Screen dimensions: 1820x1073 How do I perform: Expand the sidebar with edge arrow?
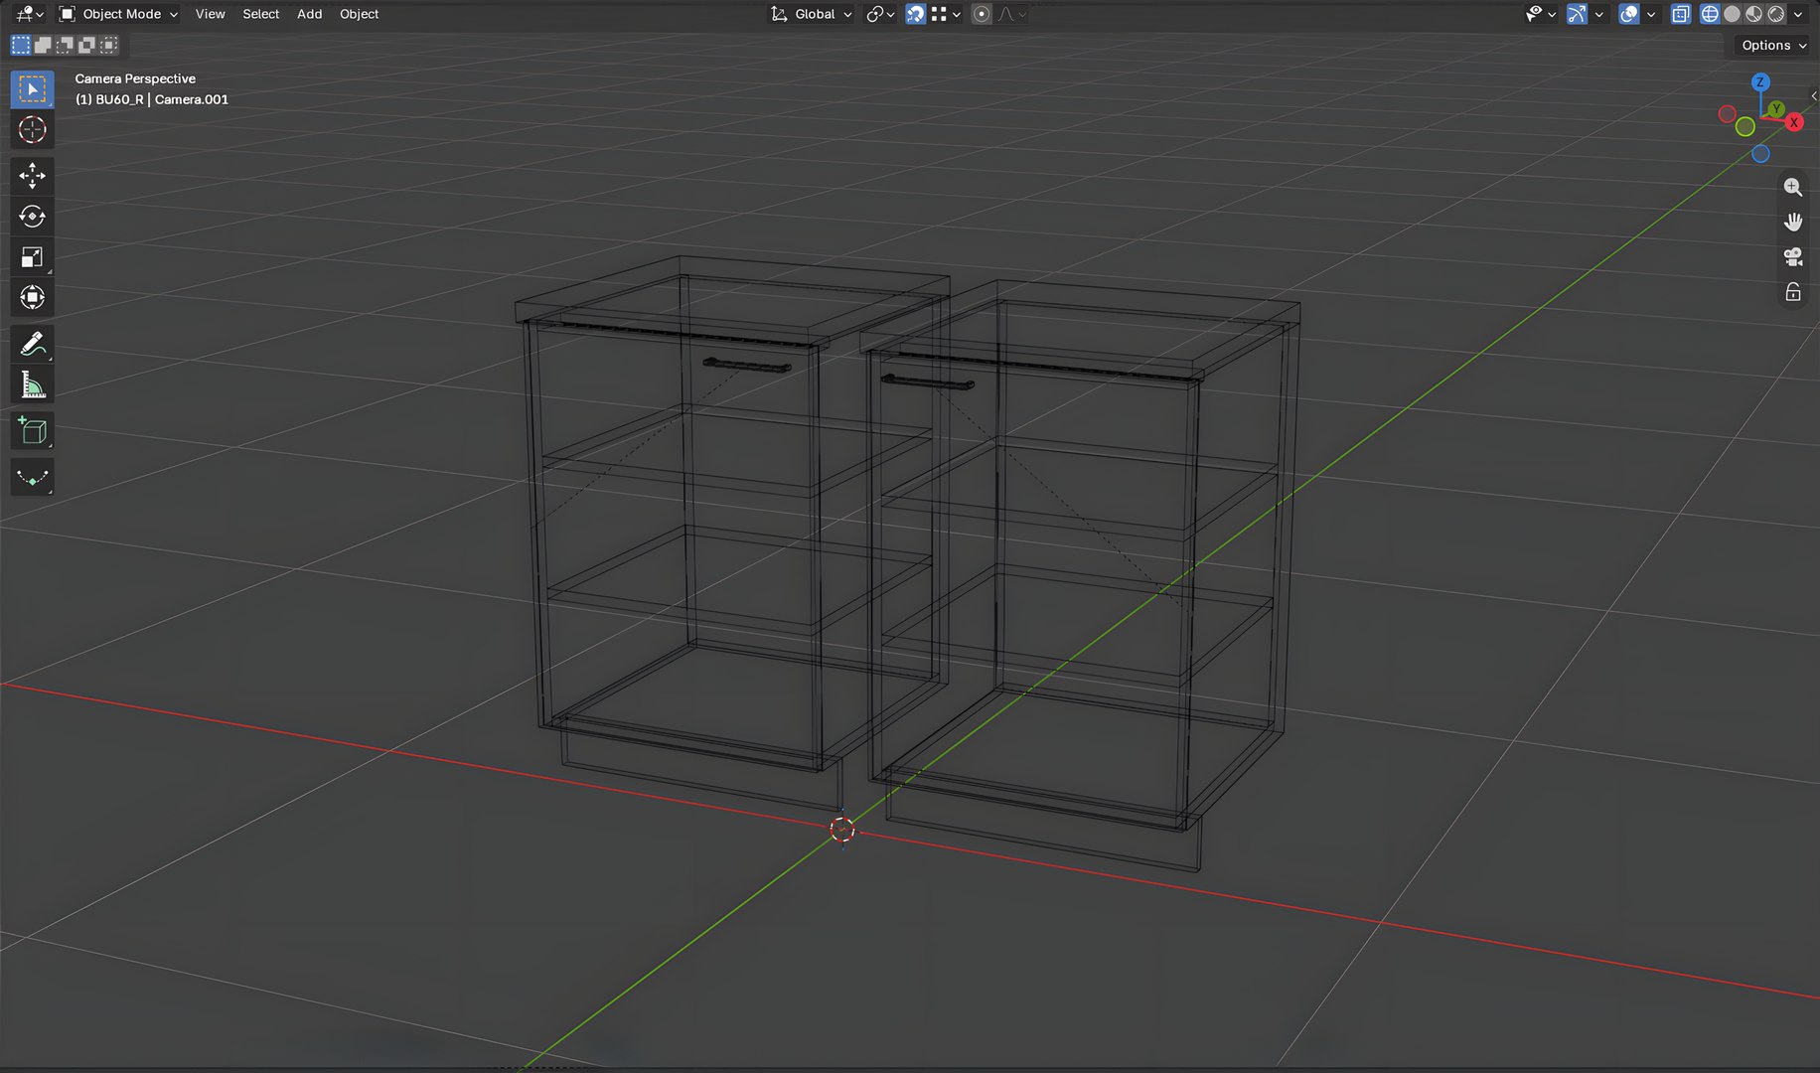(x=1814, y=96)
